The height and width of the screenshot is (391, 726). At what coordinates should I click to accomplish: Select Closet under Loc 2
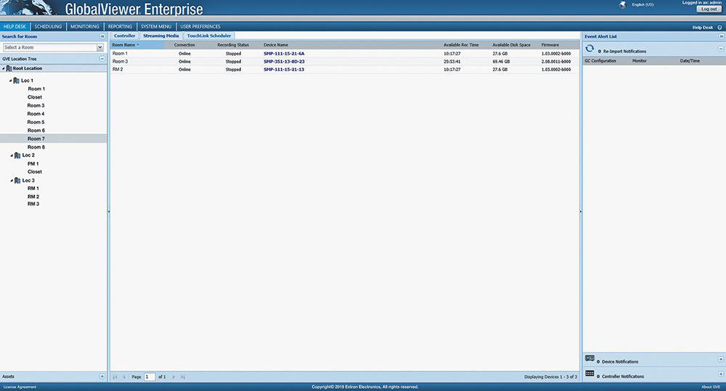35,172
